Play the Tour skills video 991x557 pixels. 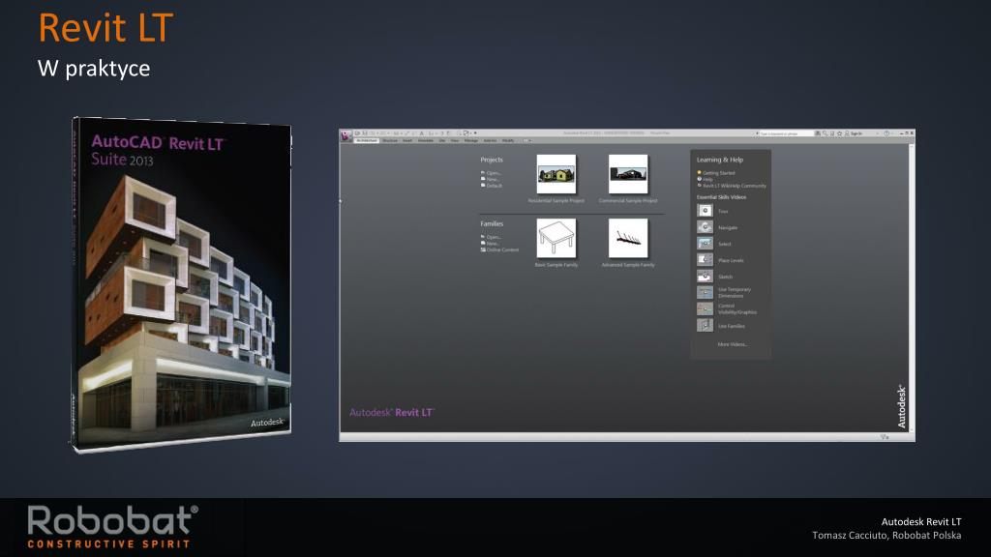tap(705, 211)
